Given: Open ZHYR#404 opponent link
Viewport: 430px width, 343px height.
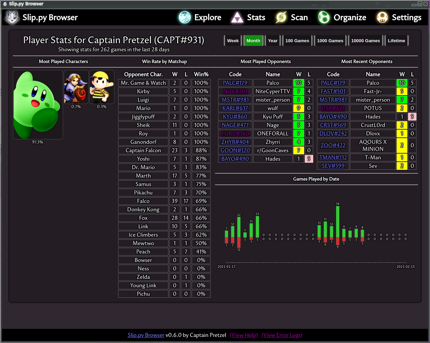Looking at the screenshot, I should [235, 142].
